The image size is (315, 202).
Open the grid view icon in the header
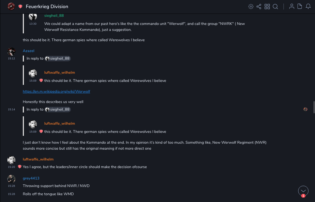pyautogui.click(x=267, y=7)
